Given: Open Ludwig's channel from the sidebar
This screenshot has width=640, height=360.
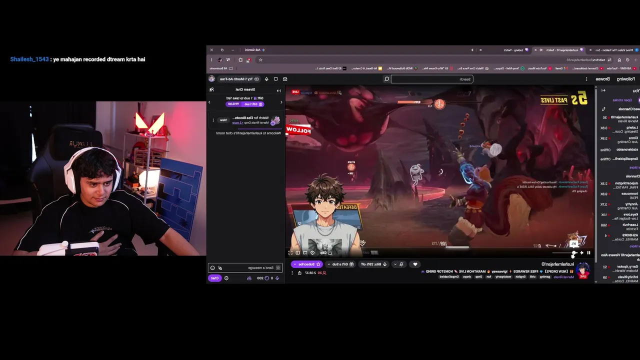Looking at the screenshot, I should (x=620, y=129).
